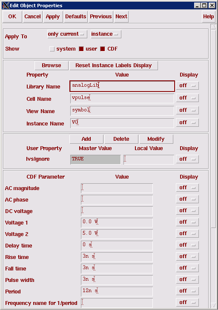This screenshot has height=310, width=218.
Task: Maximize the Edit Object Properties window
Action: coord(204,6)
